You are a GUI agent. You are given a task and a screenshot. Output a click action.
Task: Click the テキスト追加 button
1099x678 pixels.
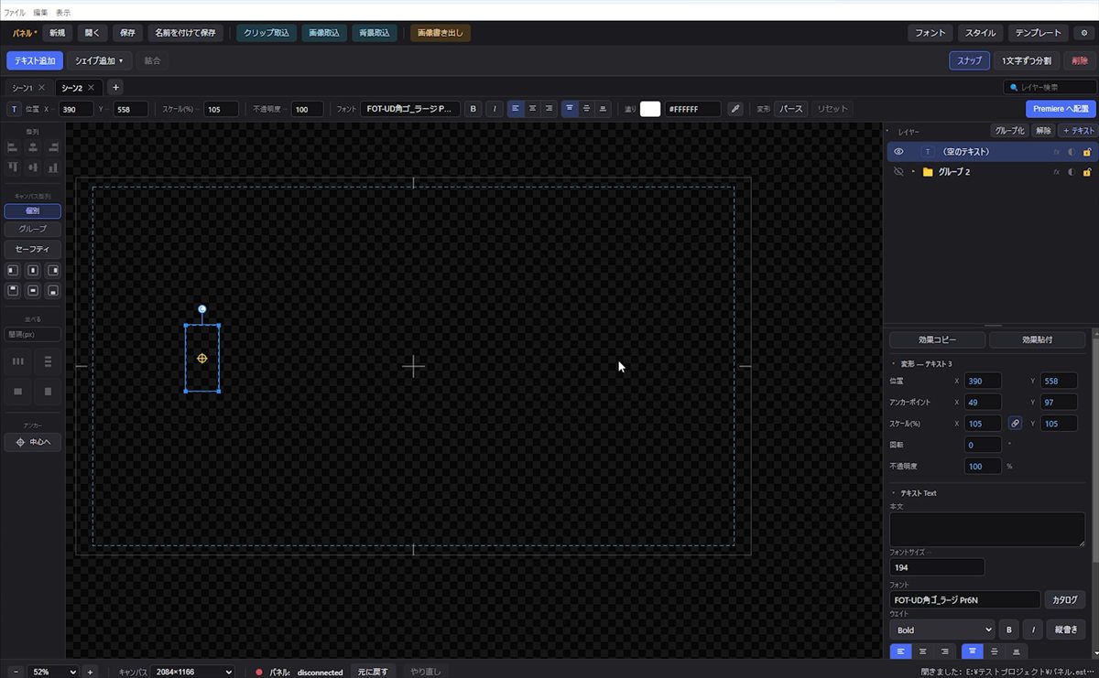(34, 60)
